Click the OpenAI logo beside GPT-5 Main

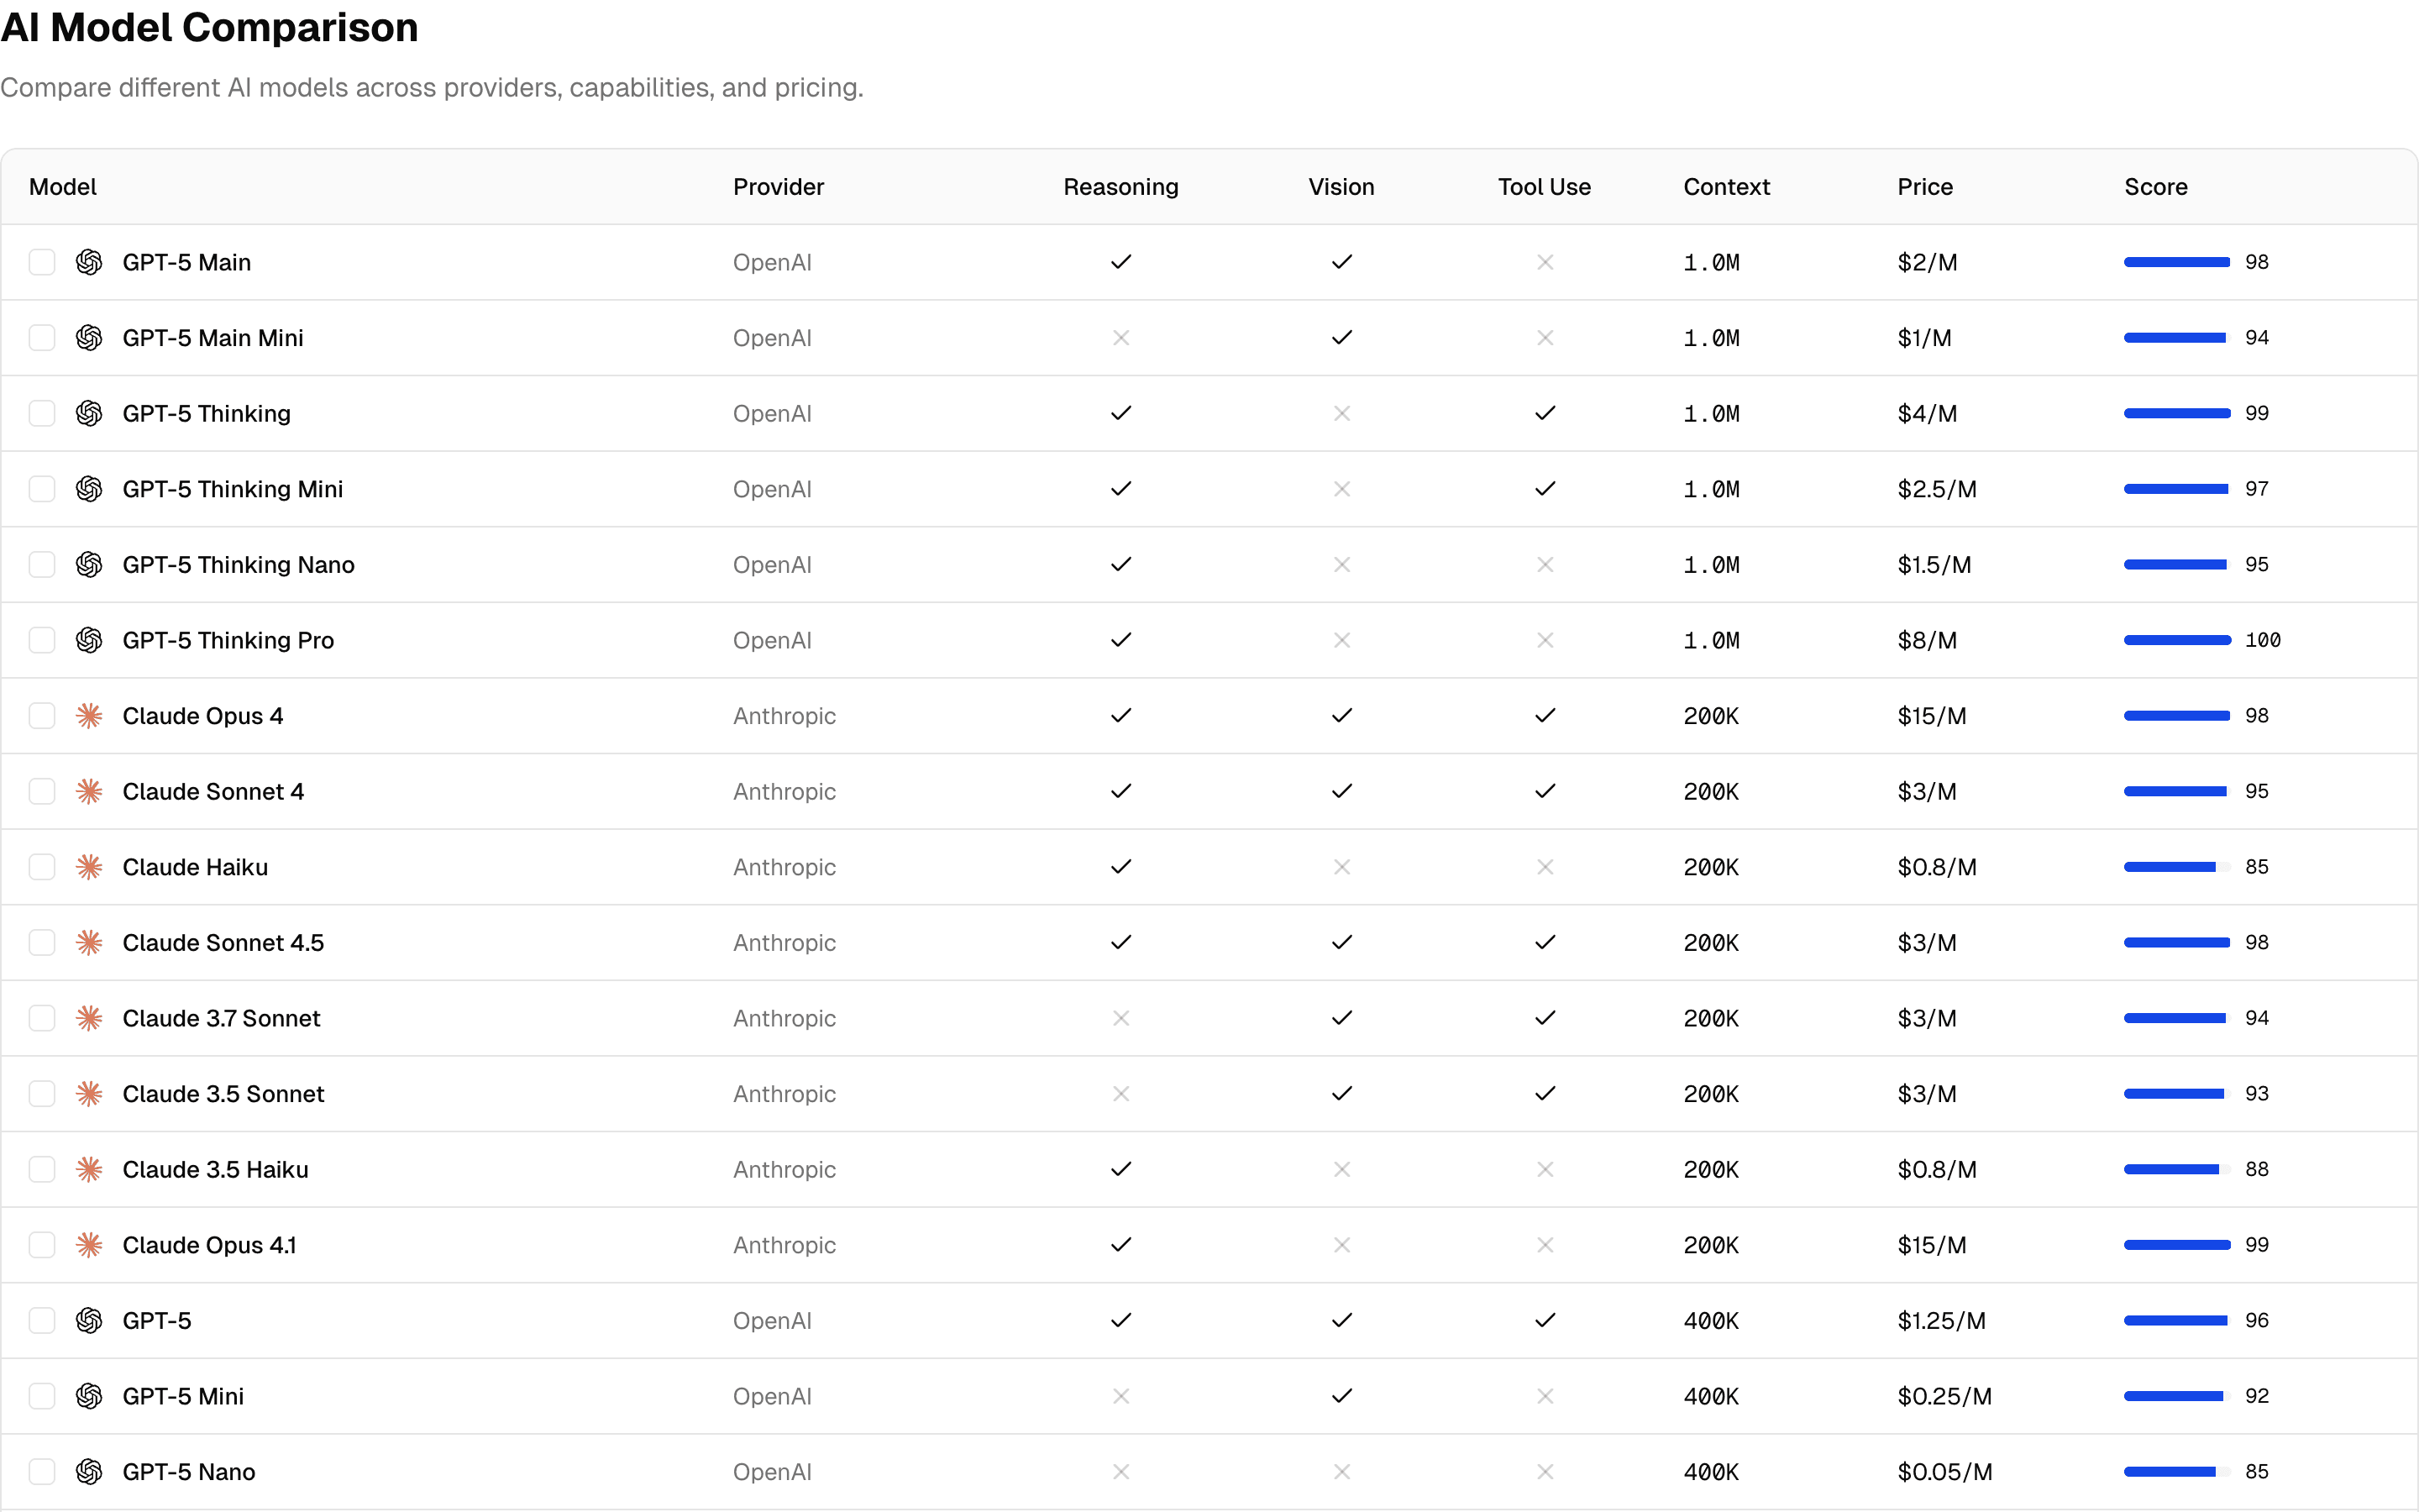[89, 262]
